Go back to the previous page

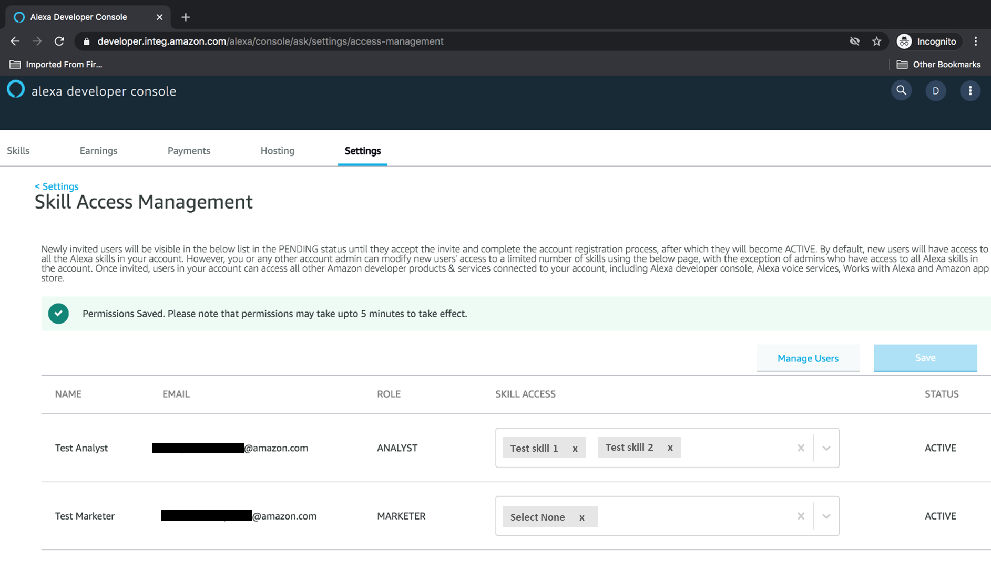(x=15, y=41)
